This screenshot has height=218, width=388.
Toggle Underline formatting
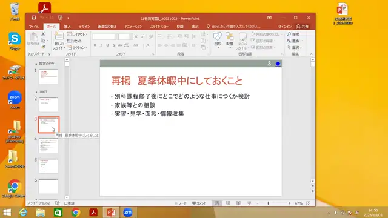click(107, 45)
